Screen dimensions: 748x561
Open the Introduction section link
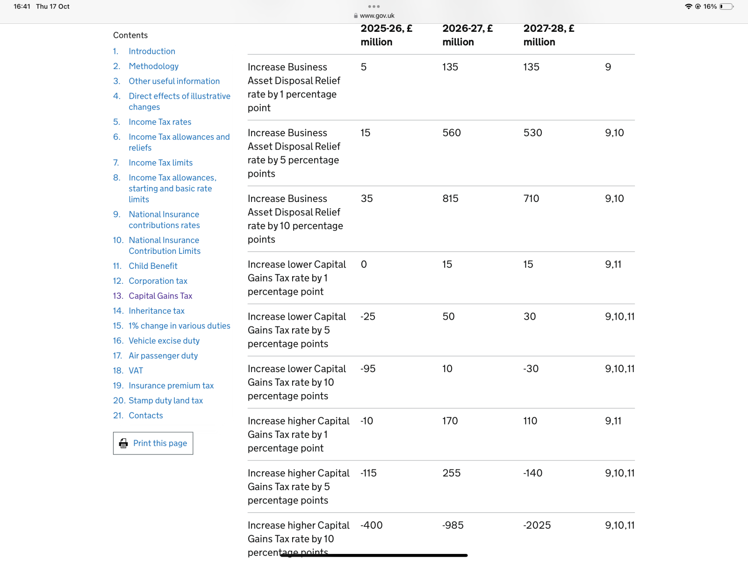click(x=152, y=51)
